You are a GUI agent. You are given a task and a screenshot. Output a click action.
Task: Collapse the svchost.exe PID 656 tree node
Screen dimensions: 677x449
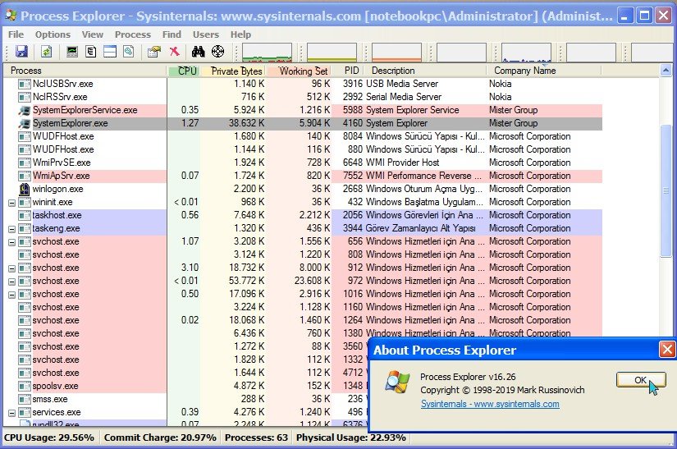[11, 242]
